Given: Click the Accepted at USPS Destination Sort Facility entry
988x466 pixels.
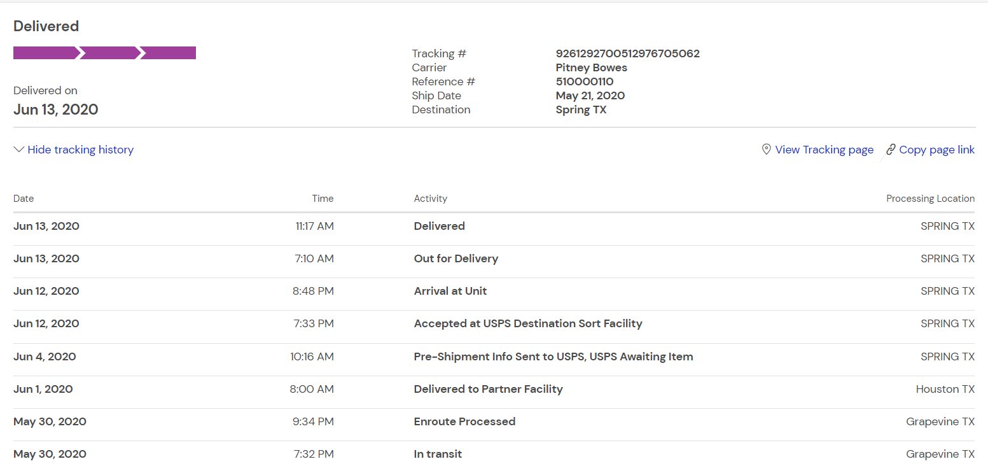Looking at the screenshot, I should coord(528,323).
